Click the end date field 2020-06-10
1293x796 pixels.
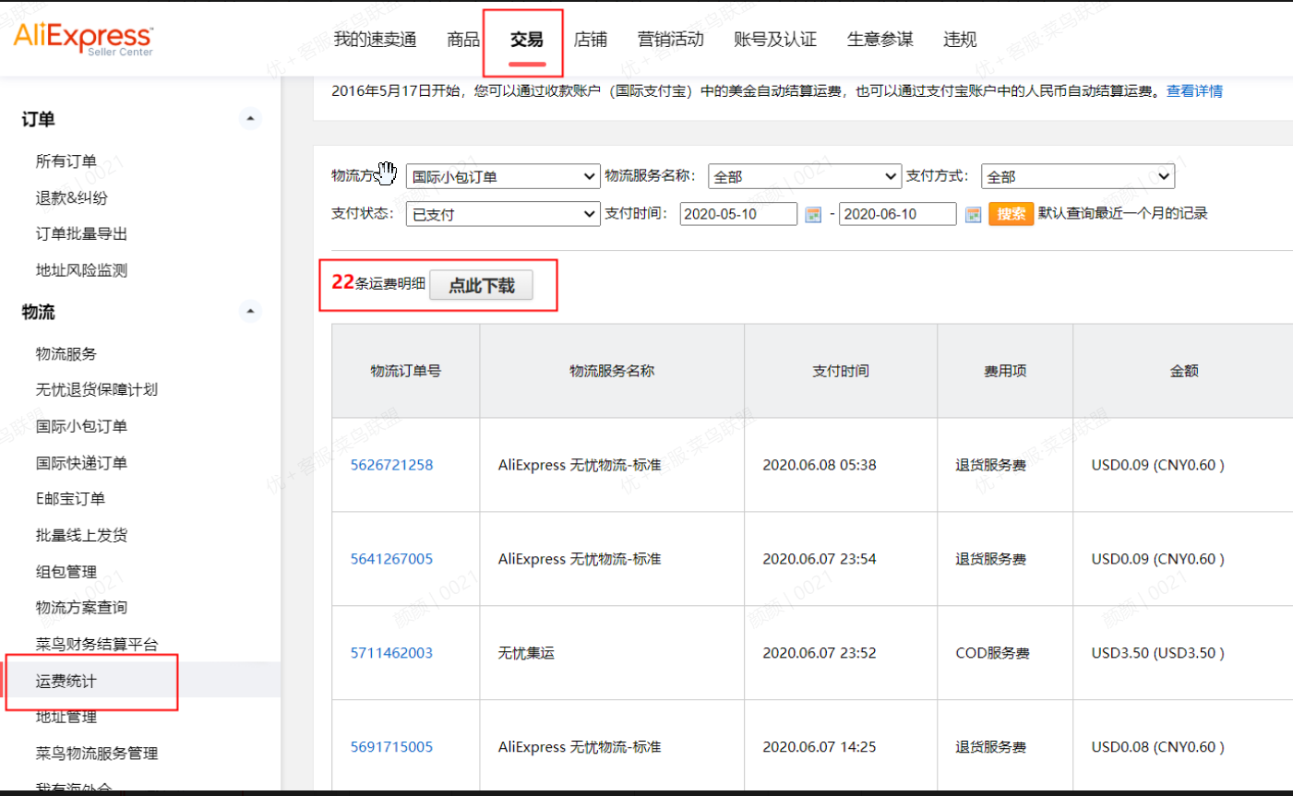click(x=898, y=214)
